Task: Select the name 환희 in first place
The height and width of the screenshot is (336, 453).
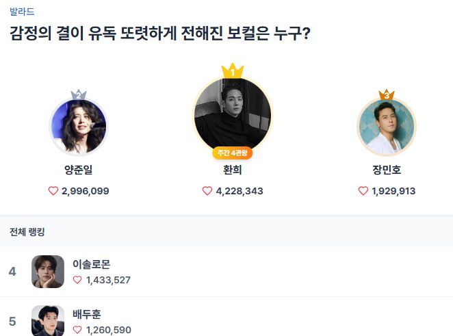Action: 233,170
